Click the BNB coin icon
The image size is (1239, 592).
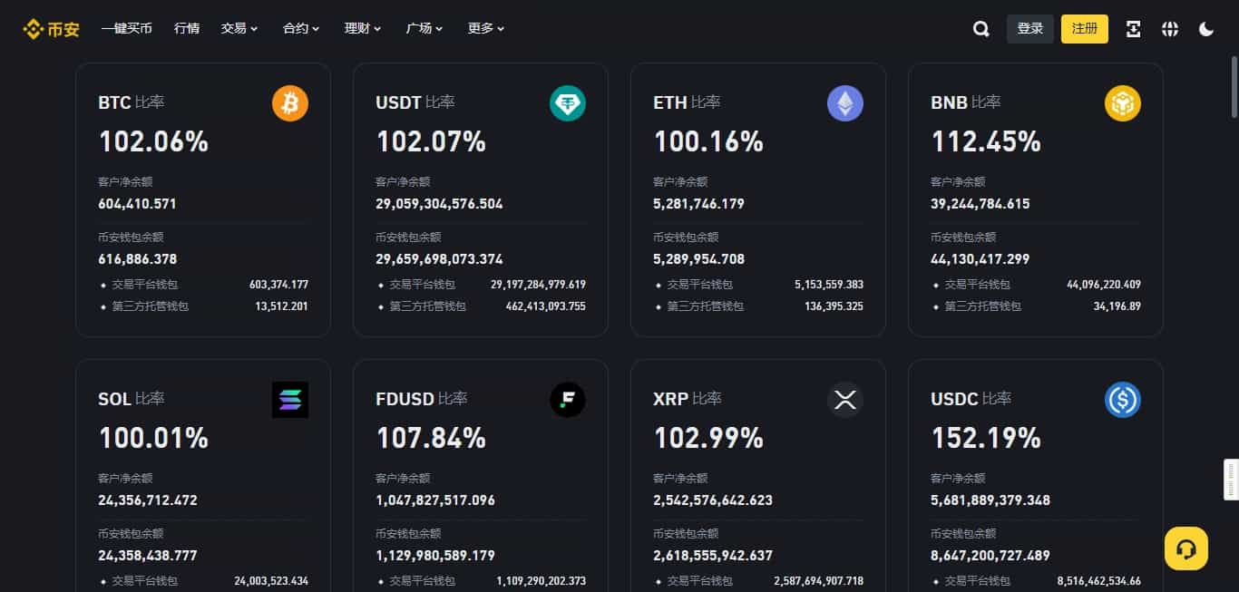[x=1122, y=102]
